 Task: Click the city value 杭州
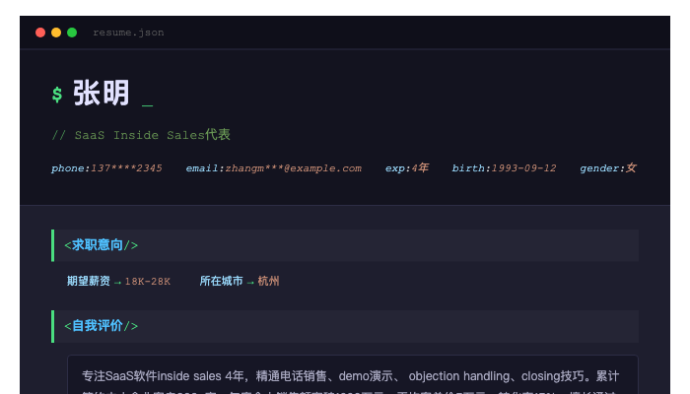point(268,281)
